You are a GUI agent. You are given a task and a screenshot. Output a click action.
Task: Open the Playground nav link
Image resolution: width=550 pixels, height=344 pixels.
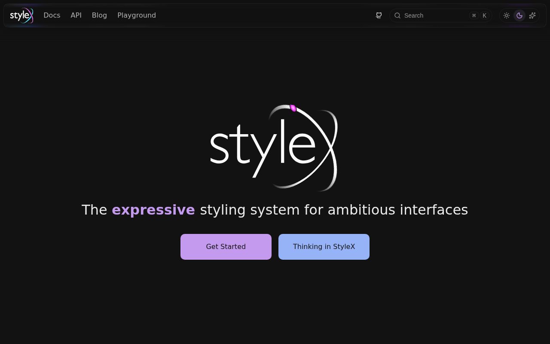[x=137, y=15]
